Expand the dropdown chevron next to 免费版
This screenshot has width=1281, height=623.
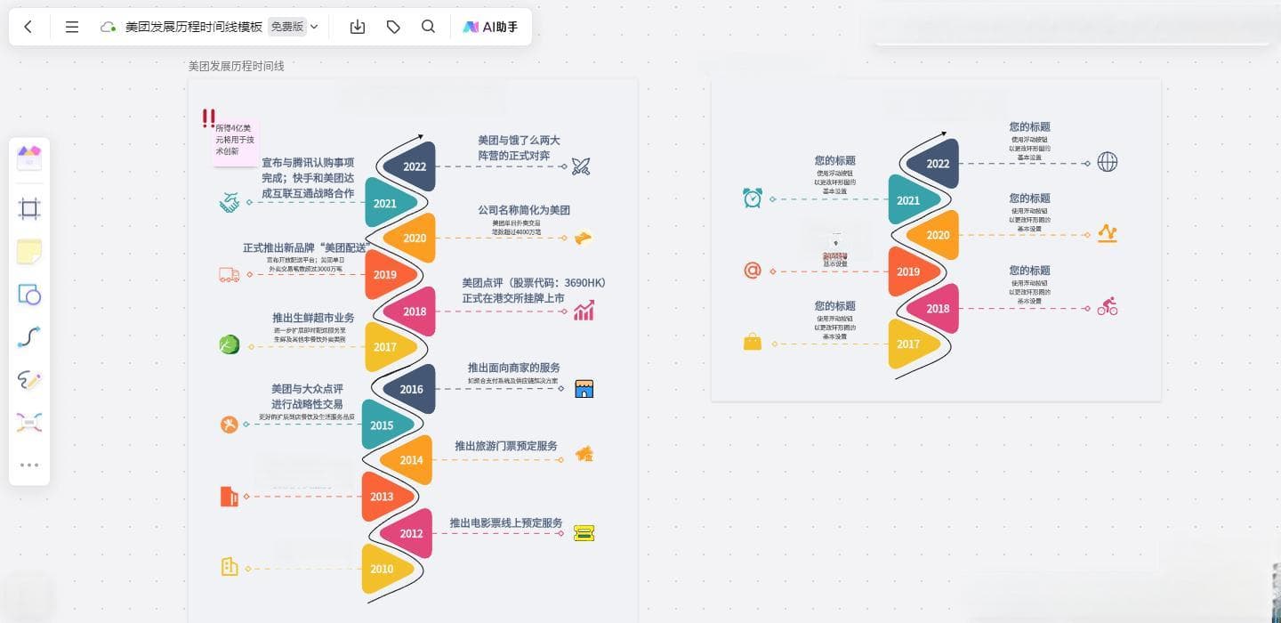point(314,27)
